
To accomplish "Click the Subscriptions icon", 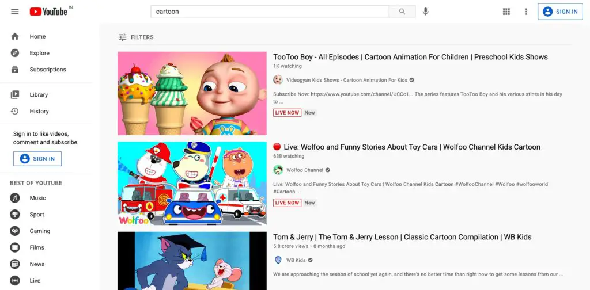I will pos(14,70).
